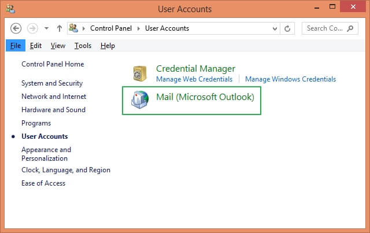This screenshot has width=370, height=233.
Task: Open the File menu
Action: [x=16, y=46]
